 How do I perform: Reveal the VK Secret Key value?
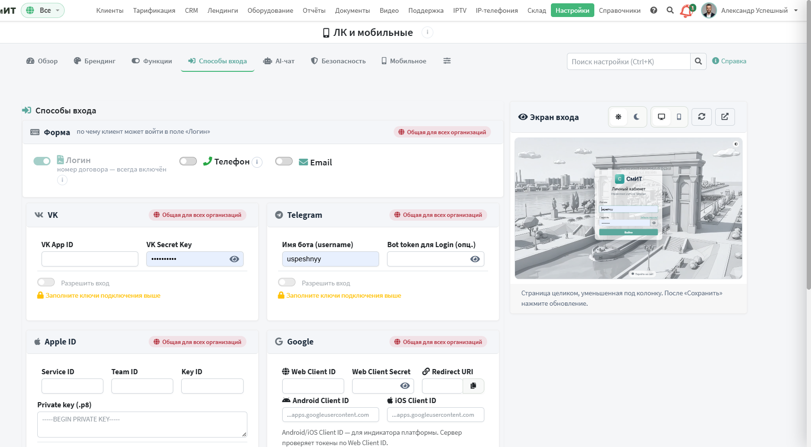tap(234, 259)
